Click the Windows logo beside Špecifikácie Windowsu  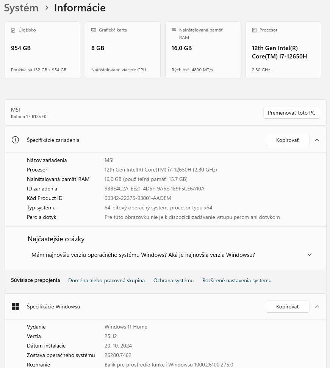point(15,307)
